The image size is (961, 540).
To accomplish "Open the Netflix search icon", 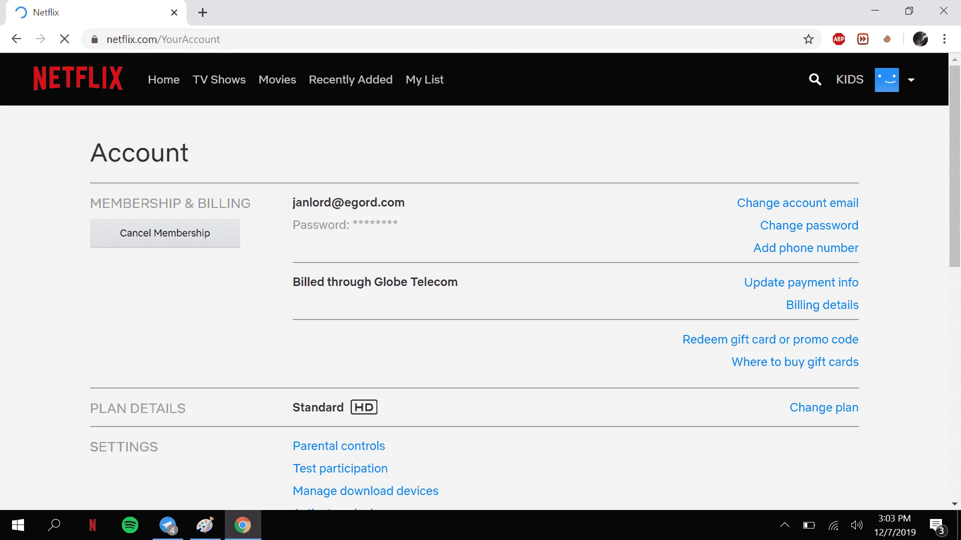I will point(815,79).
